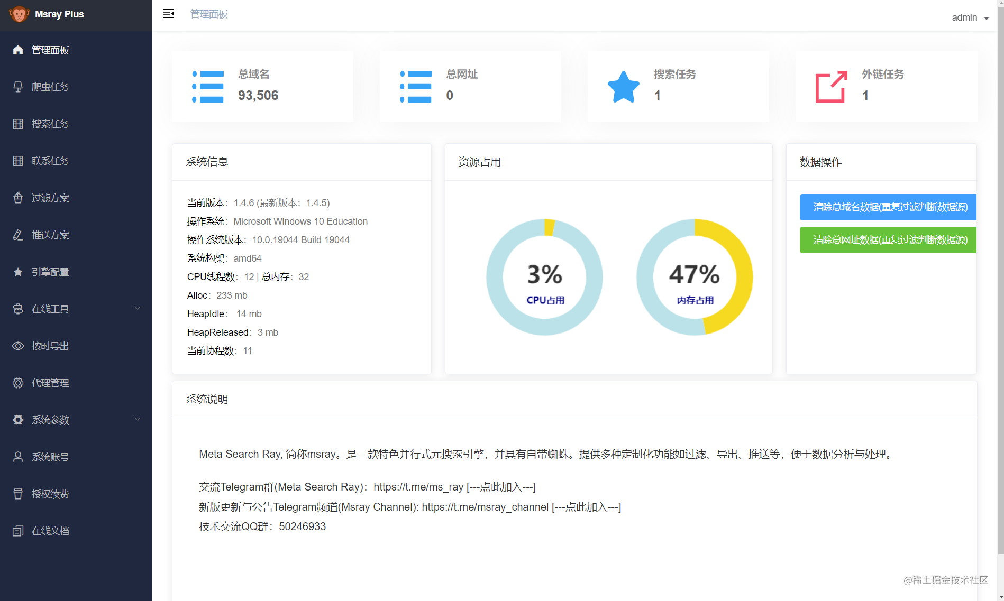Open the https://t.me/ms_ray Telegram group link

[x=418, y=487]
